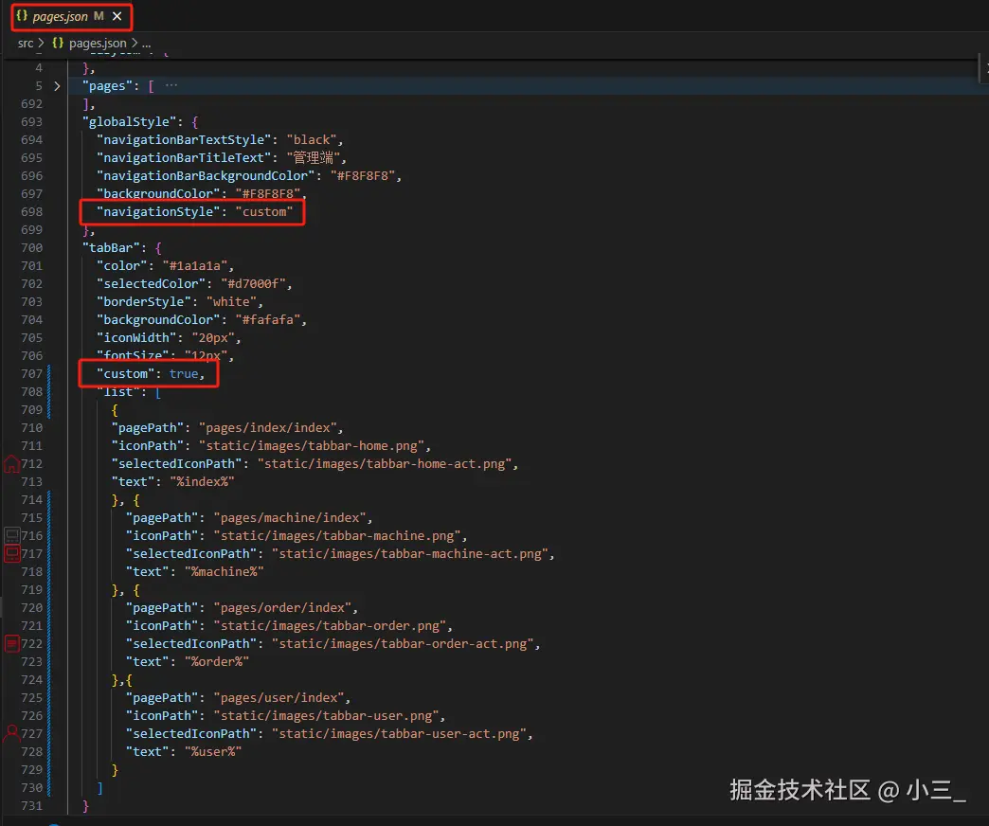
Task: Click the "navigationBarTextStyle" key
Action: click(x=184, y=139)
